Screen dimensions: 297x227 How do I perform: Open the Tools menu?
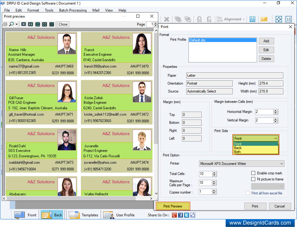click(49, 10)
